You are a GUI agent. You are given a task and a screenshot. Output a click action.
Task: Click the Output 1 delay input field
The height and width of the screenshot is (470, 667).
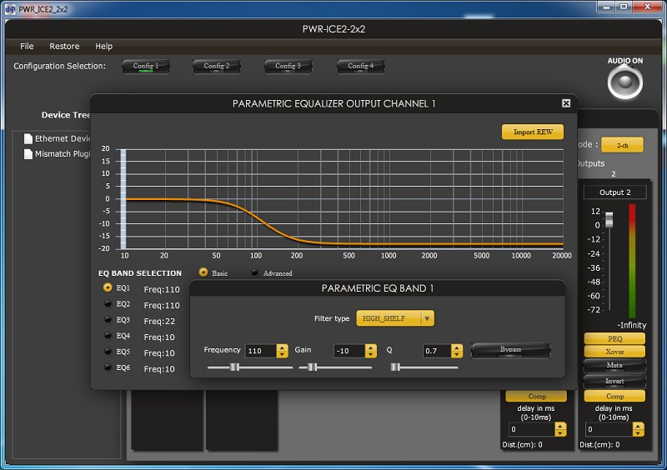532,430
